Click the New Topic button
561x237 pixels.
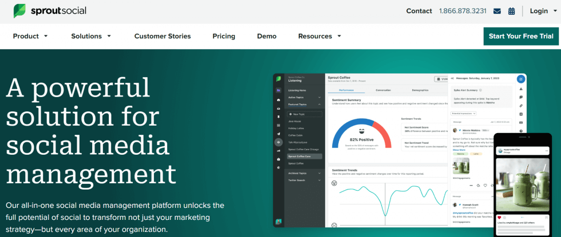tap(305, 114)
